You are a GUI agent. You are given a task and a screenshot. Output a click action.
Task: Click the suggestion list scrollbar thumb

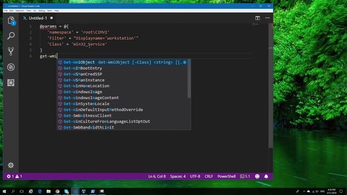[x=189, y=79]
